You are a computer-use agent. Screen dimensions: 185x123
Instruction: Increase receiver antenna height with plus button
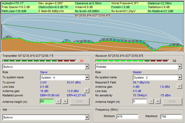(158, 101)
